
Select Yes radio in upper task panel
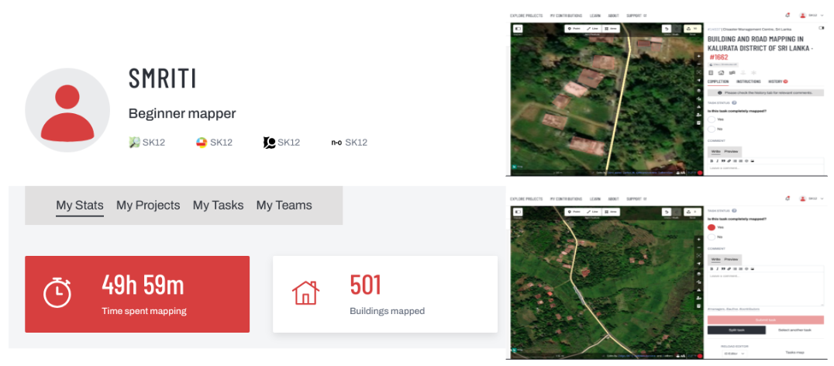click(x=711, y=119)
